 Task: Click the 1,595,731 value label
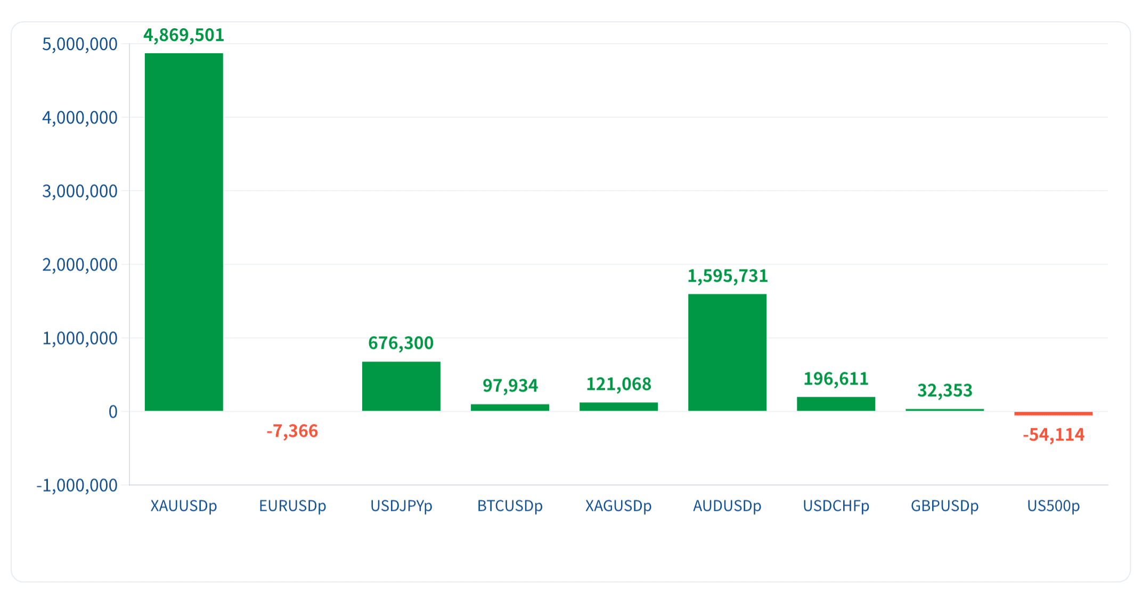pos(728,276)
